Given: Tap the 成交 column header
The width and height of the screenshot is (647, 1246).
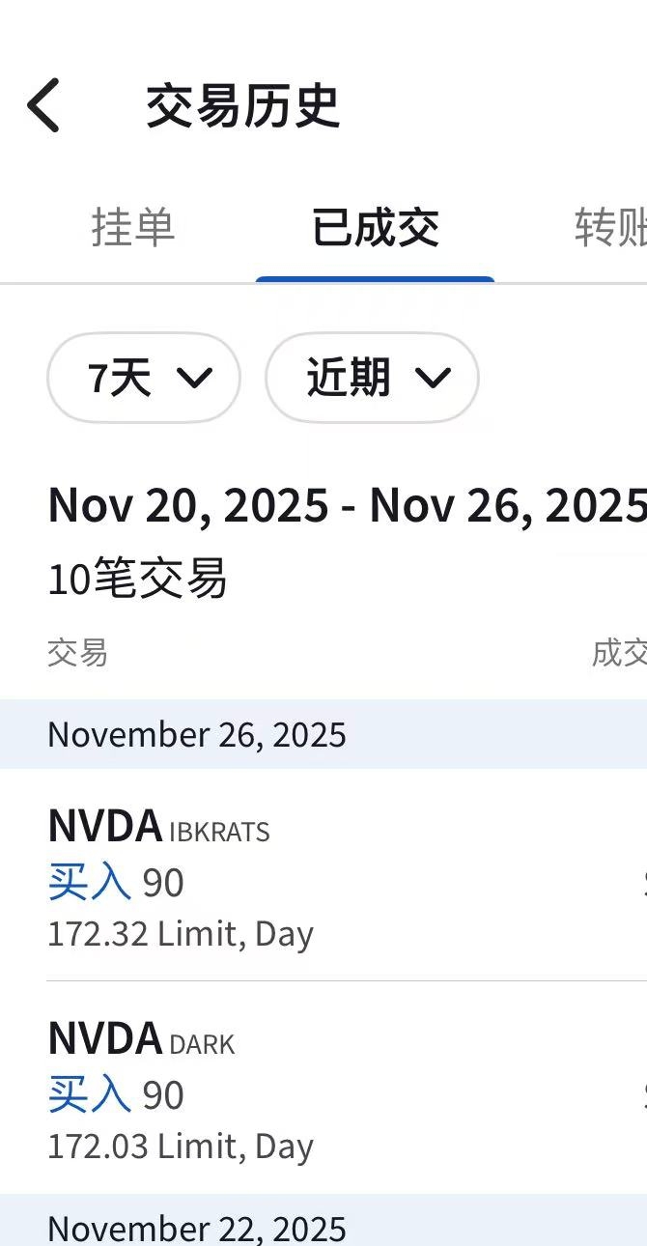Looking at the screenshot, I should (x=620, y=654).
